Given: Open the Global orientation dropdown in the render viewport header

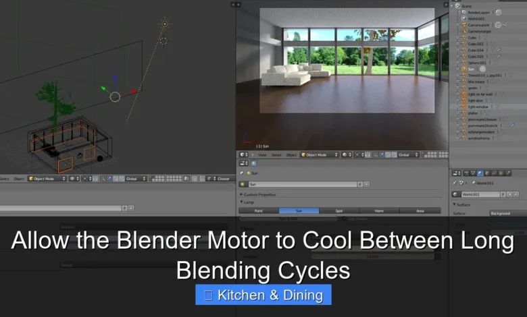Looking at the screenshot, I should tap(408, 154).
